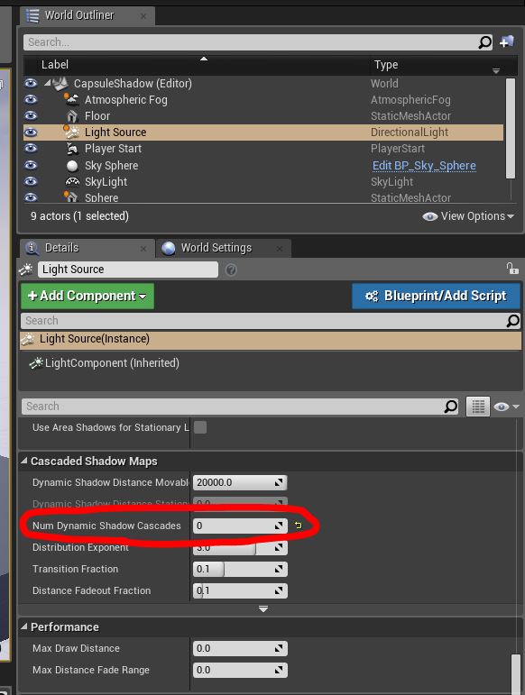Click the Blueprint/Add Script button
This screenshot has width=525, height=695.
pos(436,296)
